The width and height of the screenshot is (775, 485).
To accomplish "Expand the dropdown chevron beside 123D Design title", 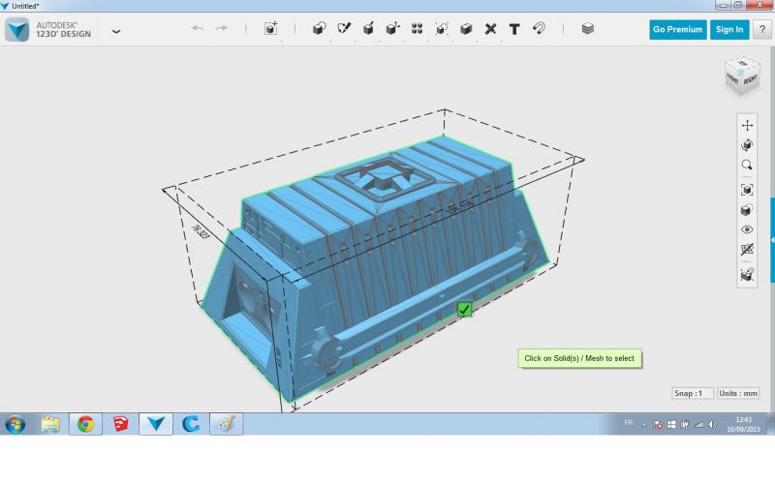I will click(x=116, y=31).
